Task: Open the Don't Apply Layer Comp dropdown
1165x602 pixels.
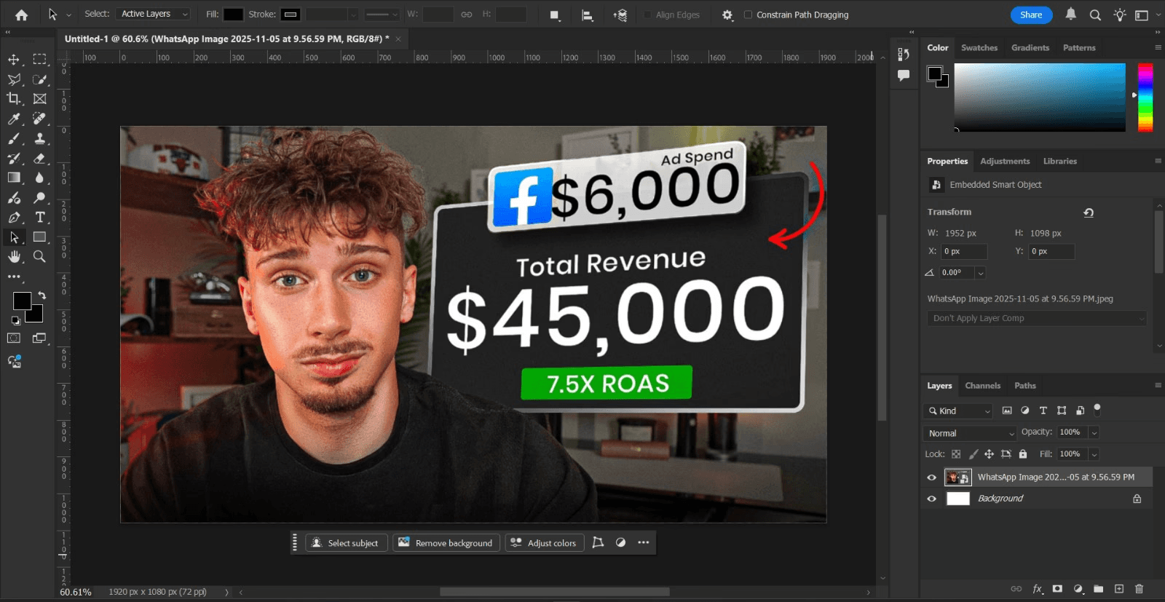Action: (1038, 318)
